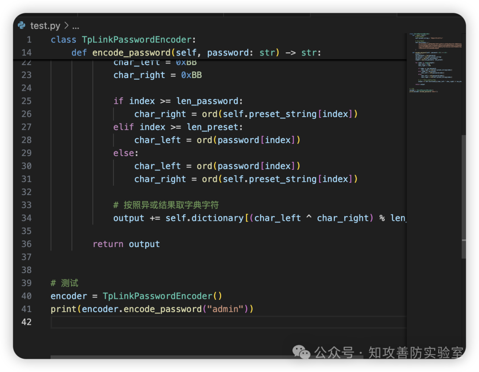
Task: Jump to sticky line class TpLinkPasswordEncoder
Action: coord(123,40)
